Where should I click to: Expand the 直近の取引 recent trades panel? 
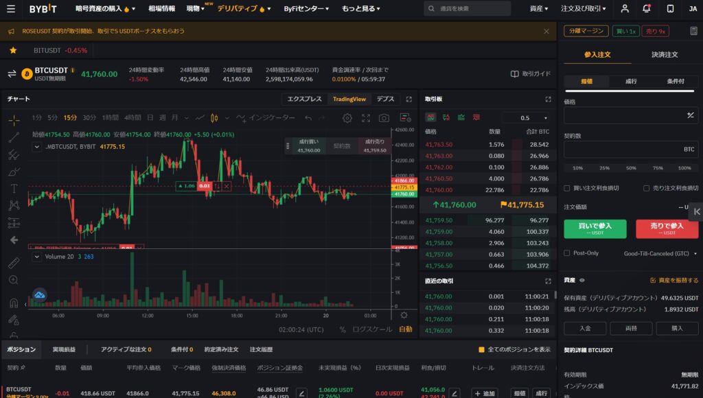pos(548,281)
